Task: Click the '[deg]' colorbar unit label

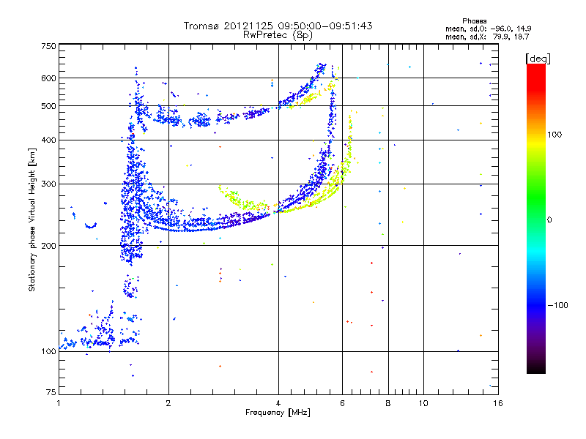Action: pyautogui.click(x=538, y=59)
